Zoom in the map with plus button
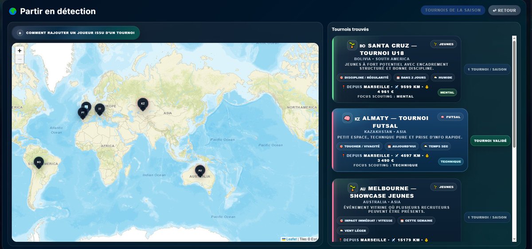 click(x=20, y=51)
